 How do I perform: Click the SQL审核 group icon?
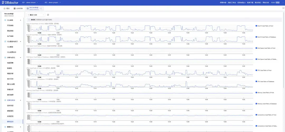pyautogui.click(x=5, y=20)
